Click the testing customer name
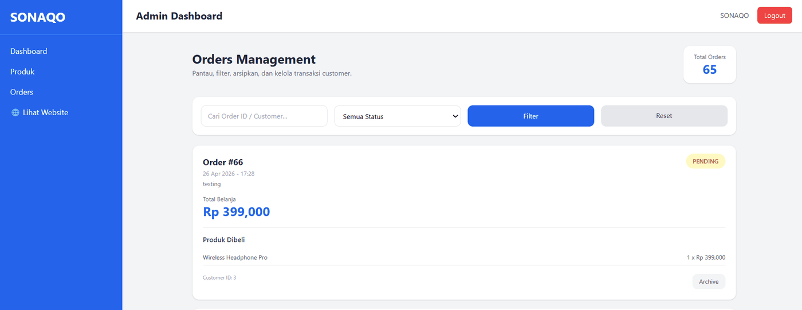This screenshot has width=802, height=310. (x=212, y=184)
